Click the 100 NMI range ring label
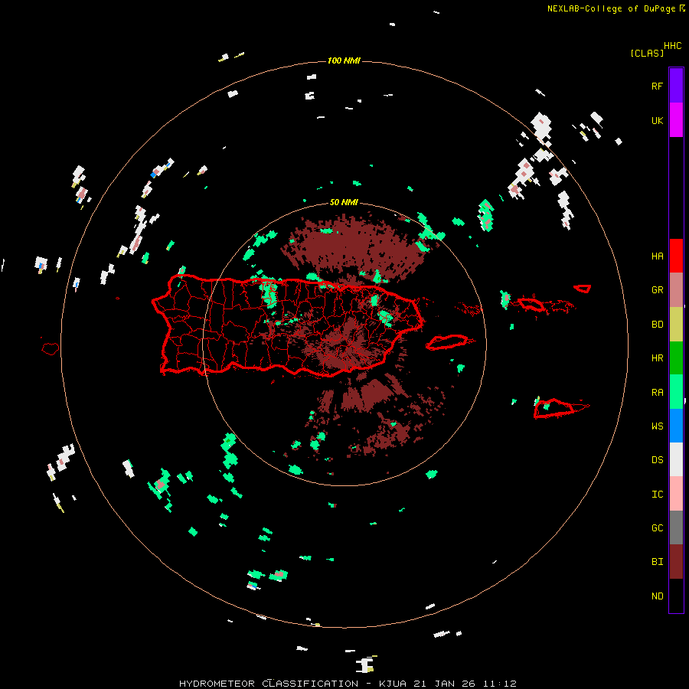The height and width of the screenshot is (689, 689). pyautogui.click(x=344, y=60)
